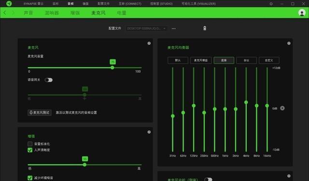Open the 配置文件 top menu tab
The image size is (309, 181).
click(104, 4)
